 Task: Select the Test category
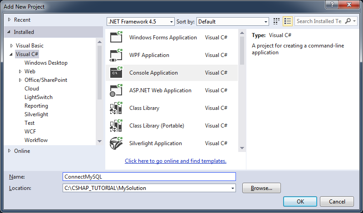pos(29,123)
